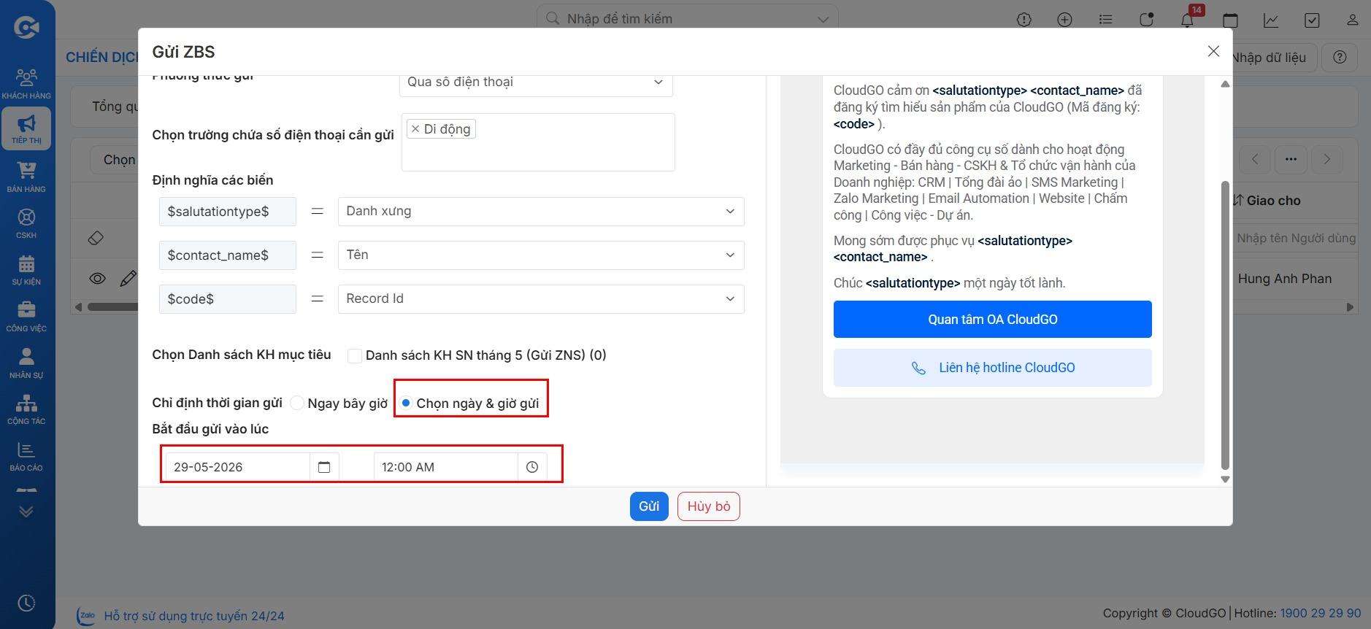Image resolution: width=1371 pixels, height=629 pixels.
Task: Click the date field 29-05-2026
Action: tap(238, 467)
